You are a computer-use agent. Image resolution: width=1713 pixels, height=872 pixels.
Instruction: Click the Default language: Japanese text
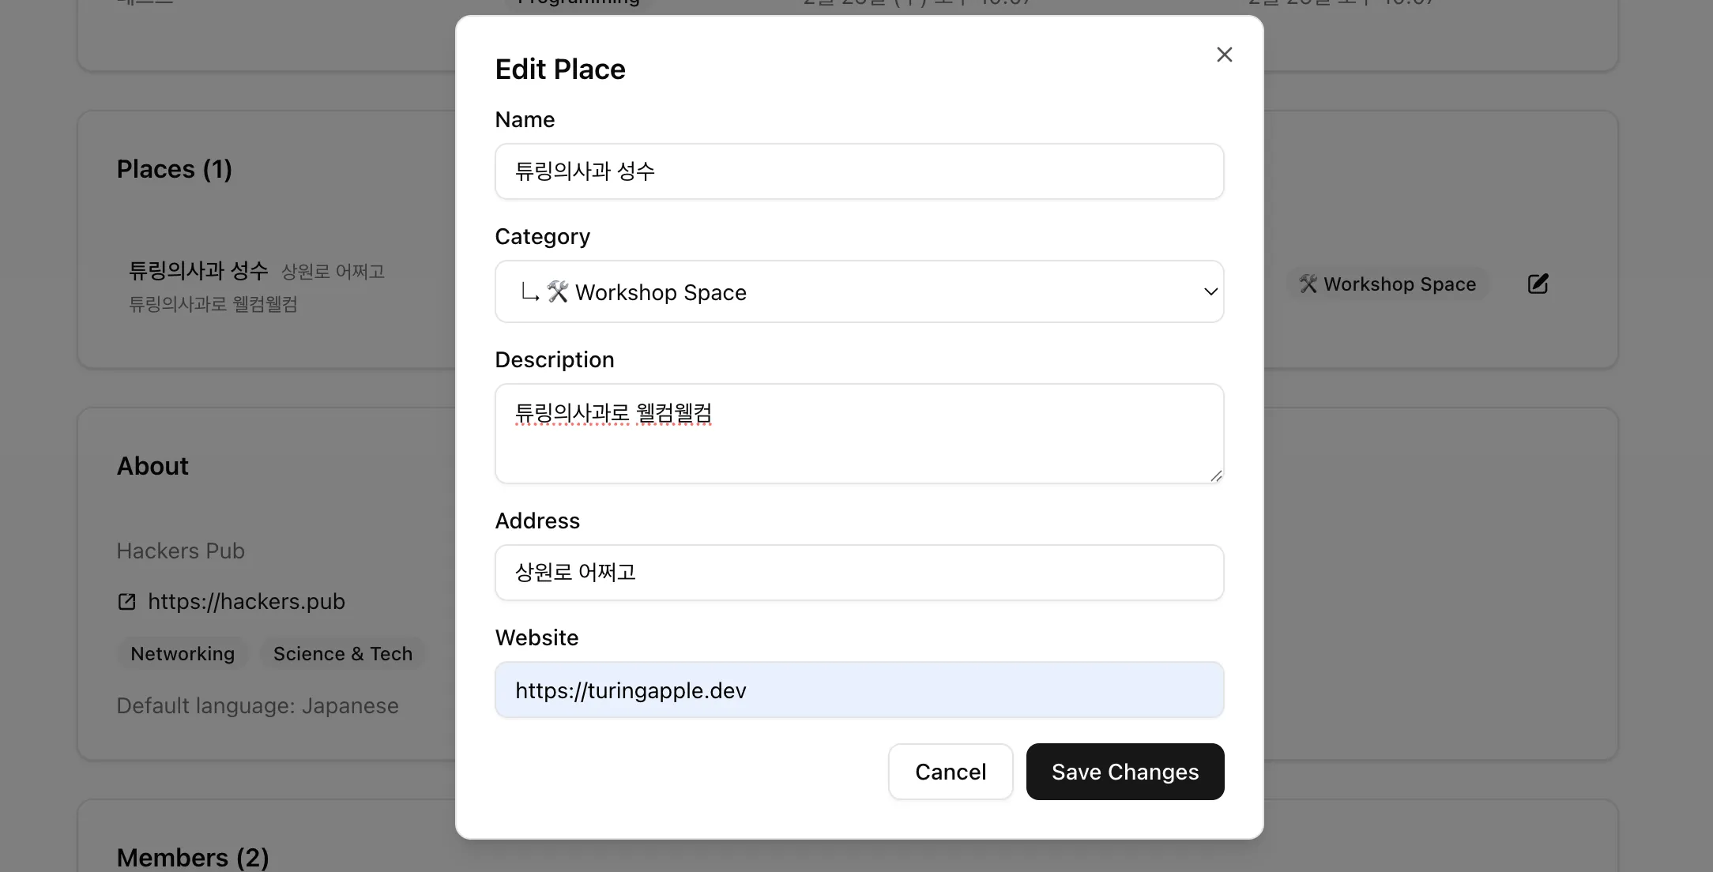(x=258, y=705)
